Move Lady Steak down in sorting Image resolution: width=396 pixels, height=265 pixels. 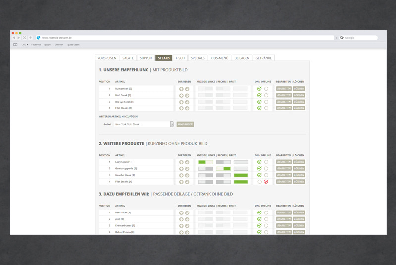click(x=187, y=162)
